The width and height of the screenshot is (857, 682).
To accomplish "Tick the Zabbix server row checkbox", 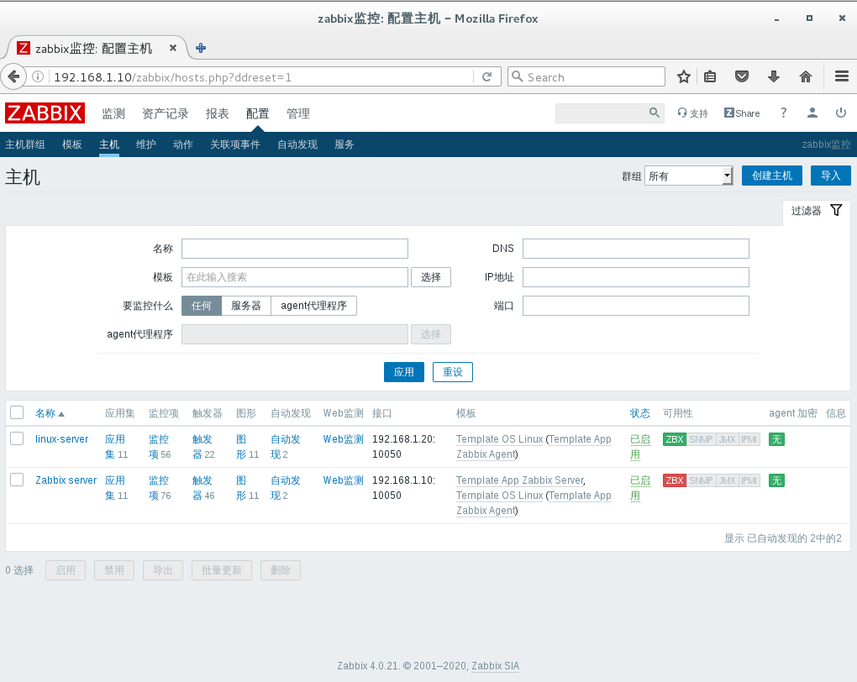I will tap(17, 480).
